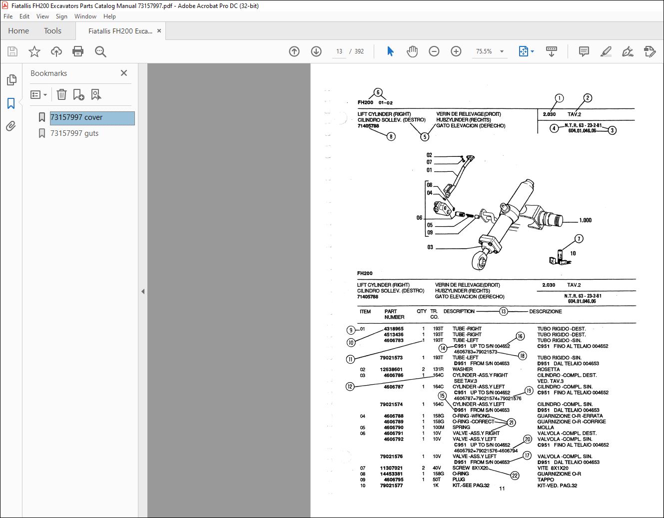Screen dimensions: 664x518
Task: Open the zoom level dropdown
Action: pos(502,51)
